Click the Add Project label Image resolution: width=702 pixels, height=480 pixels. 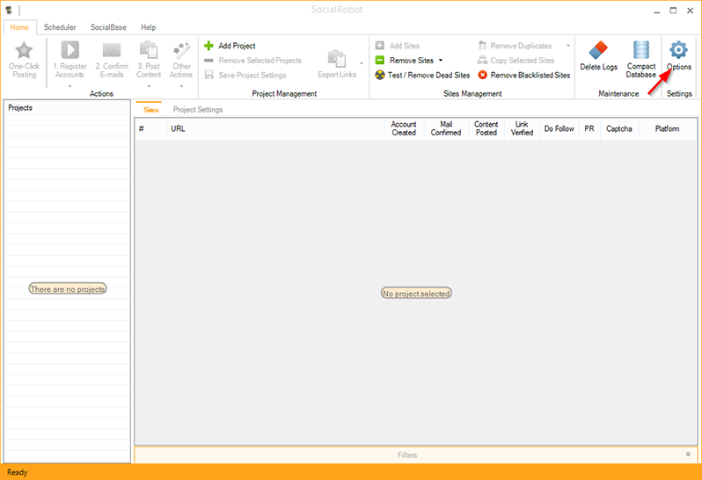pos(237,46)
